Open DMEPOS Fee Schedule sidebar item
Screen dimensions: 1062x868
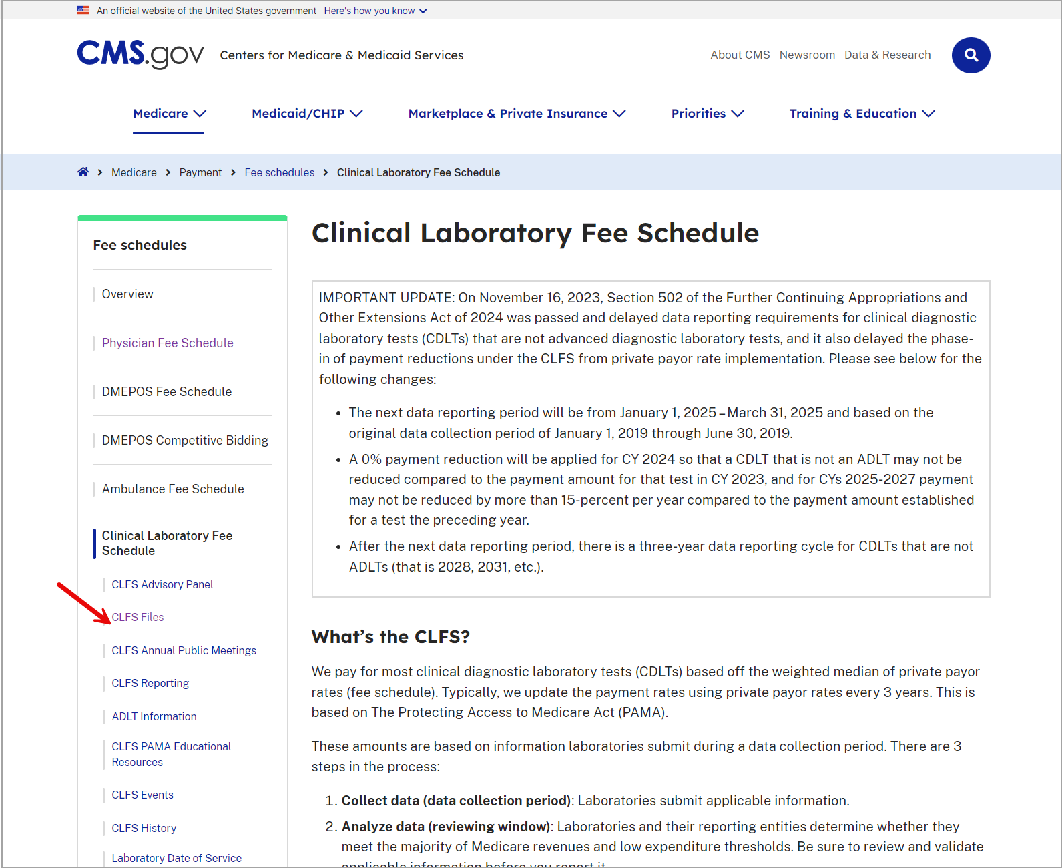click(x=167, y=392)
